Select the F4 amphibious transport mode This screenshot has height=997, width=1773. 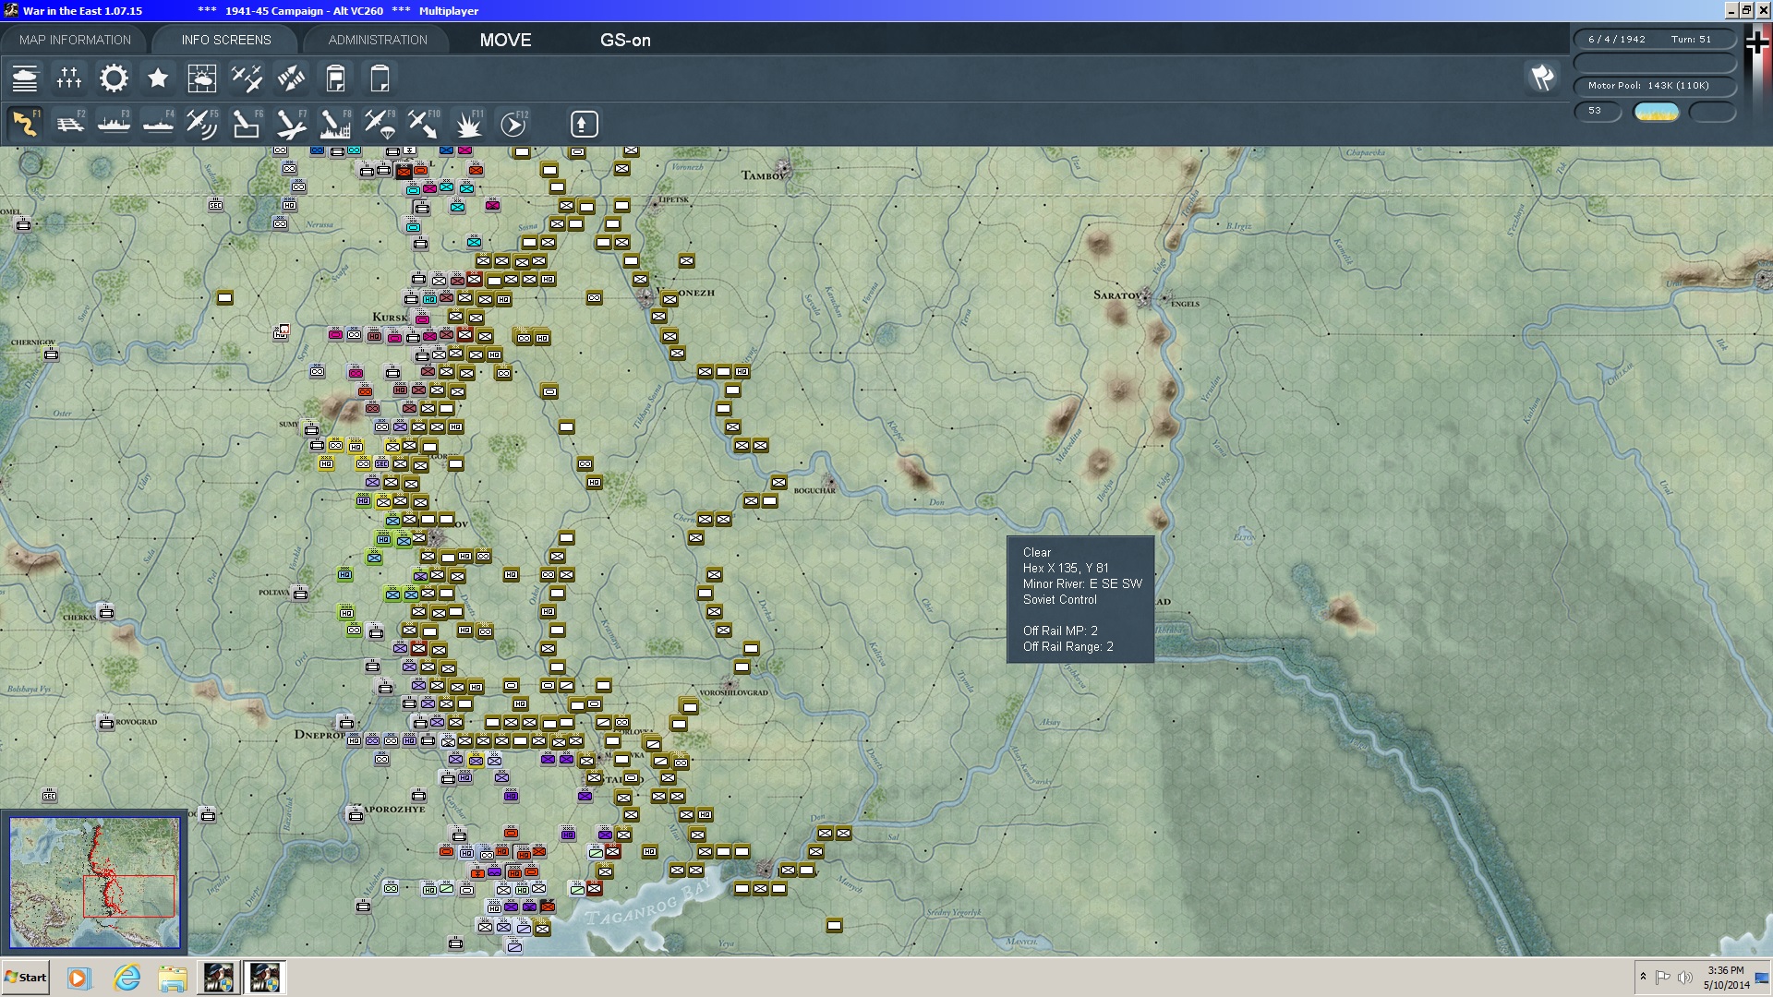point(158,124)
